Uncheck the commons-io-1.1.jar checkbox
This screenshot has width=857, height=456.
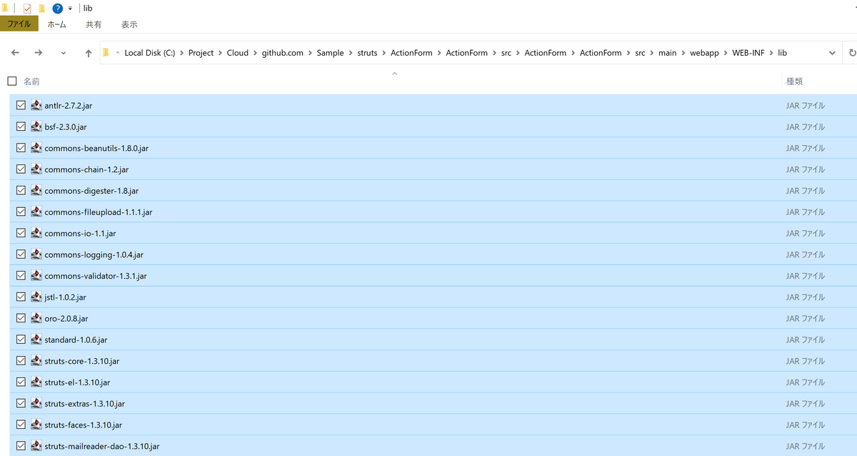pyautogui.click(x=21, y=233)
